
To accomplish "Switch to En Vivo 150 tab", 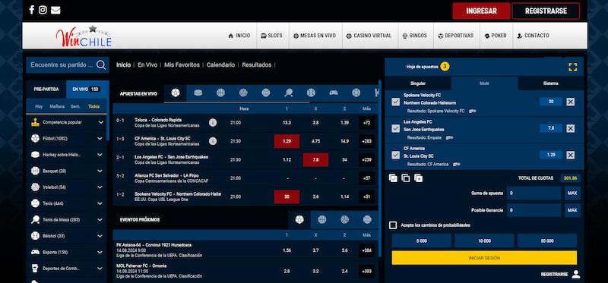I will click(87, 90).
